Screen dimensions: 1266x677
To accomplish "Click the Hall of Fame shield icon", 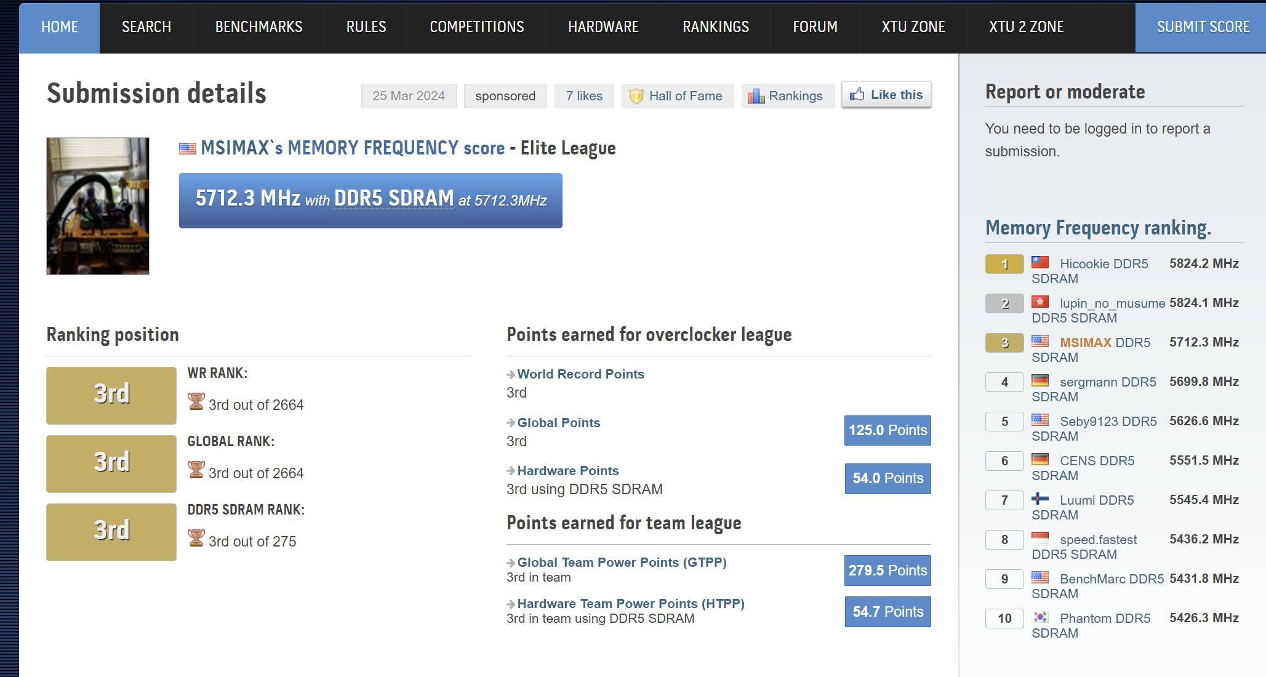I will [x=636, y=96].
